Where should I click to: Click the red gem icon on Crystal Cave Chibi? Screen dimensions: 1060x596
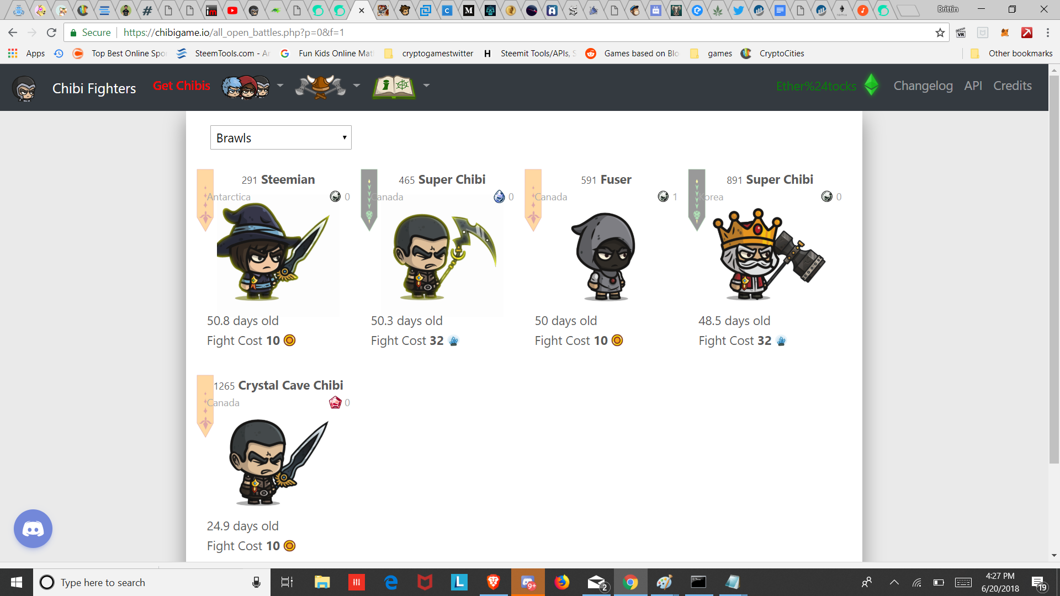[335, 402]
